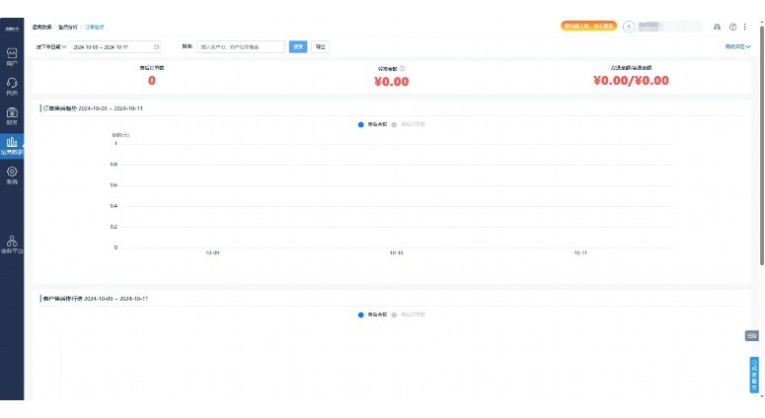Click the red ¥0.00 middle amount
The width and height of the screenshot is (765, 418).
[392, 82]
